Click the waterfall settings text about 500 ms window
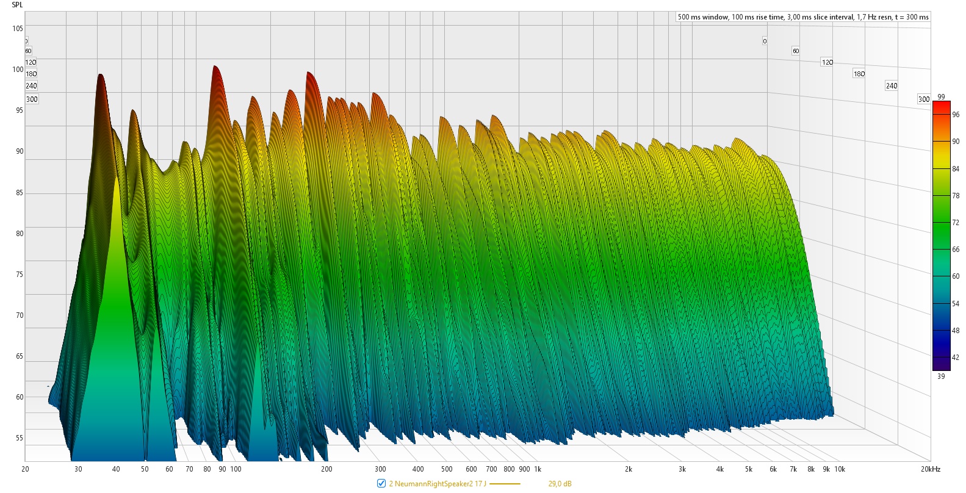 (803, 17)
